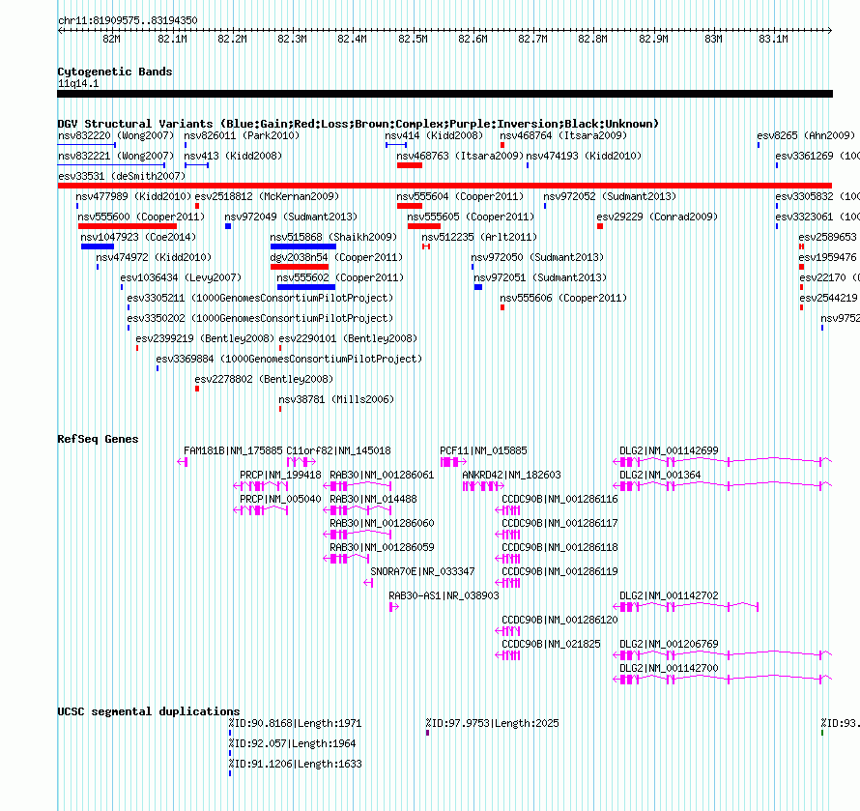Viewport: 860px width, 811px height.
Task: Click the 82.5M tick on the ruler
Action: [413, 39]
